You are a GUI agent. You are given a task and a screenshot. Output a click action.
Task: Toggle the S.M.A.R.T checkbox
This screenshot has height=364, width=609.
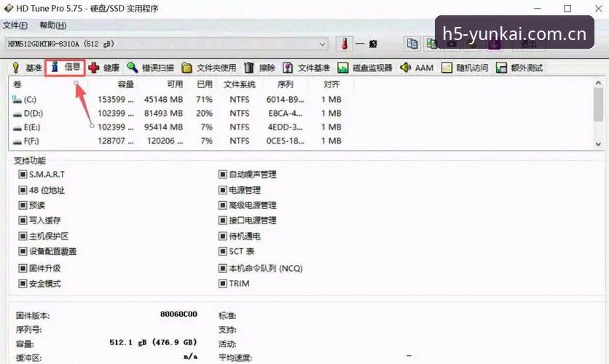tap(23, 175)
